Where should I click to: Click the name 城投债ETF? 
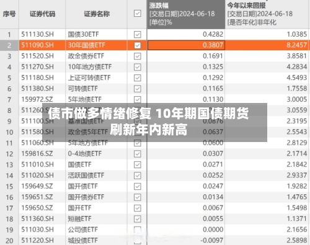83,241
